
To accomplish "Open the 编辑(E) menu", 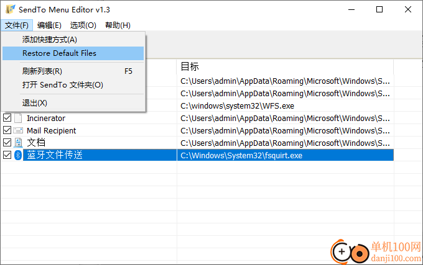I will coord(49,25).
